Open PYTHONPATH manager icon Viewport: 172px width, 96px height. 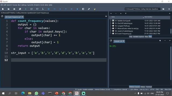95,9
